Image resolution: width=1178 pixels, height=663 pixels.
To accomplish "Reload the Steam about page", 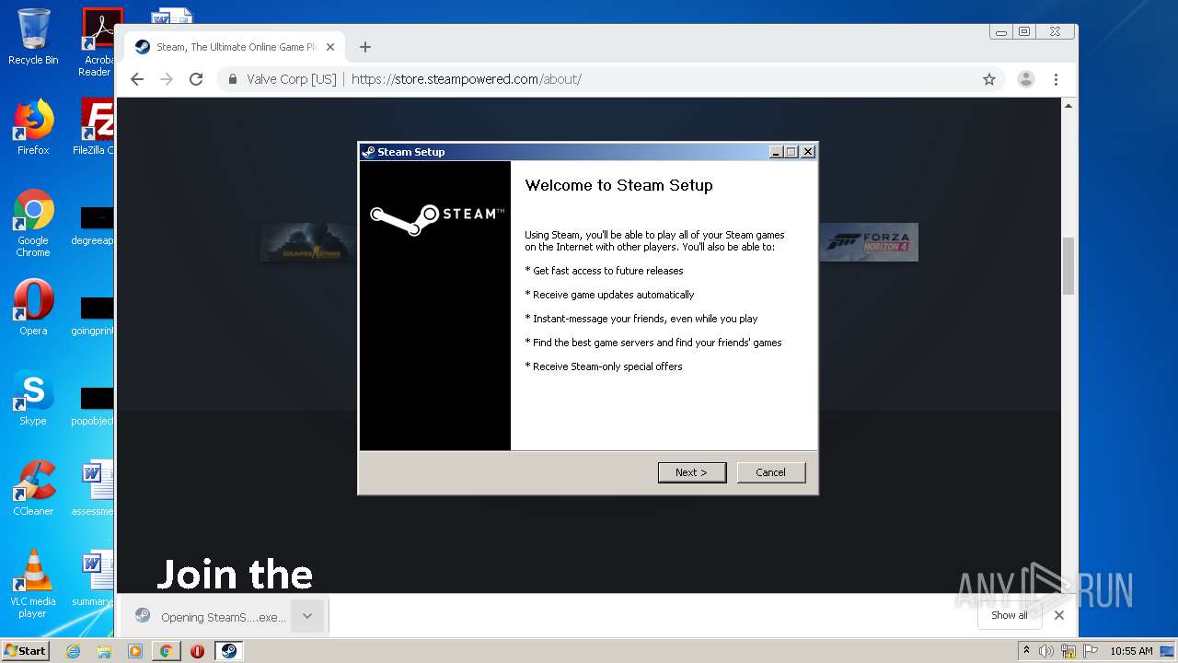I will [196, 79].
